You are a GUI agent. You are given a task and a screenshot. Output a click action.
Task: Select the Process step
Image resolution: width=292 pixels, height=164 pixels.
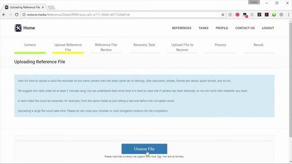220,45
